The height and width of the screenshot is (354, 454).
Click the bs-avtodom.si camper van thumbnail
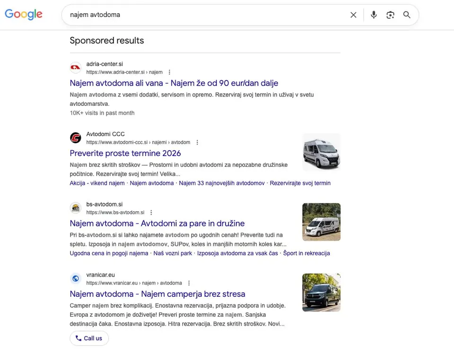pyautogui.click(x=322, y=222)
